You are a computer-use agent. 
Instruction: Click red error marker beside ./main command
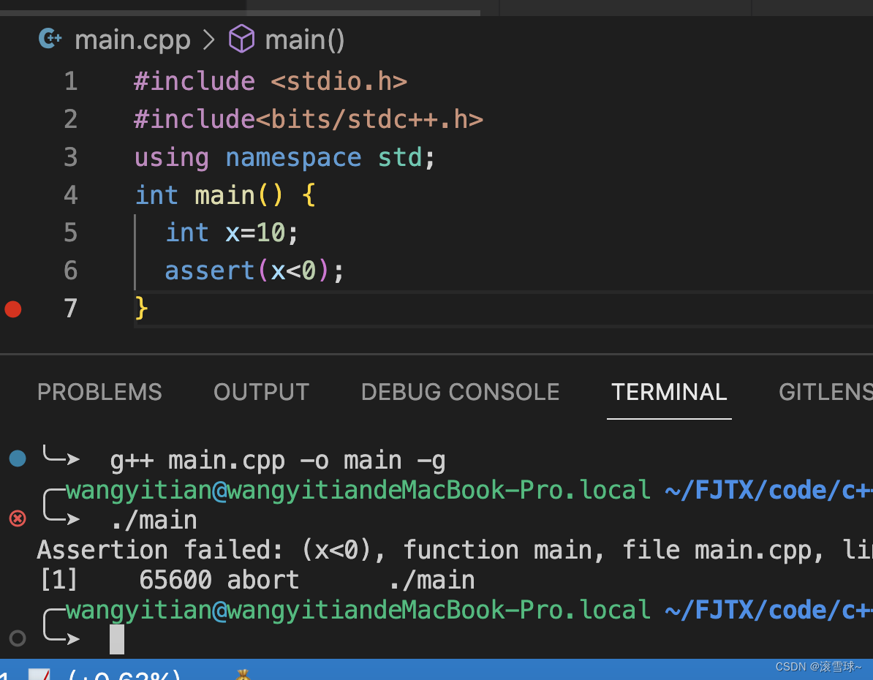click(18, 518)
